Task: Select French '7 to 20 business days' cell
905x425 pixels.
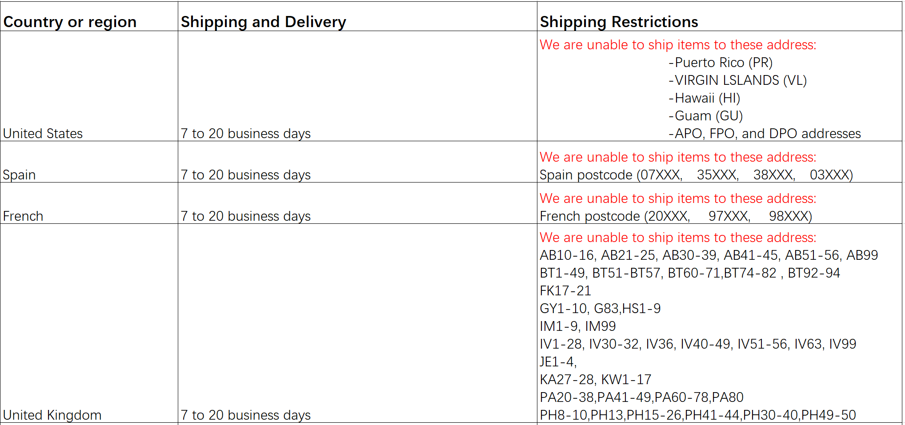Action: [x=357, y=203]
